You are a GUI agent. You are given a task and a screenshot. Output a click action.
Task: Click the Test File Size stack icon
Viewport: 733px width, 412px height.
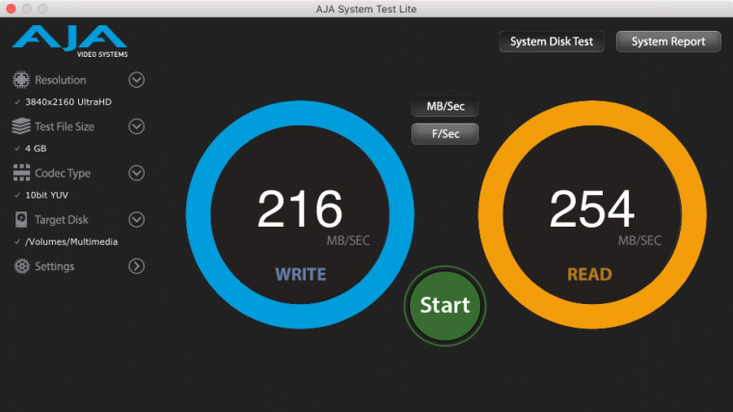pyautogui.click(x=21, y=126)
